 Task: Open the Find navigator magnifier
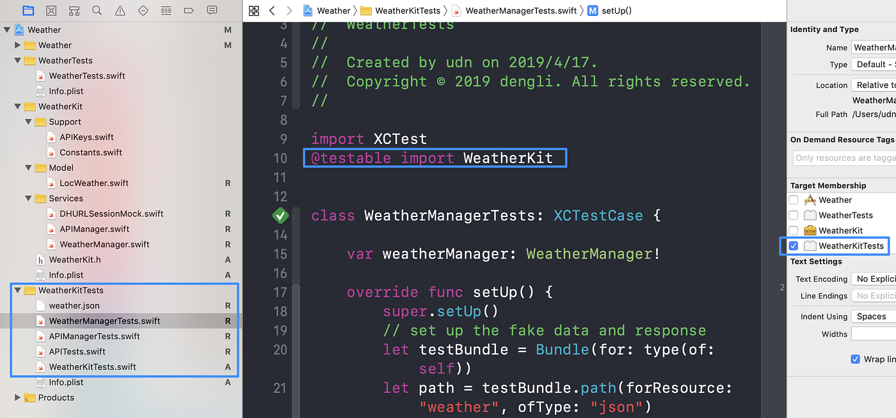pos(97,10)
